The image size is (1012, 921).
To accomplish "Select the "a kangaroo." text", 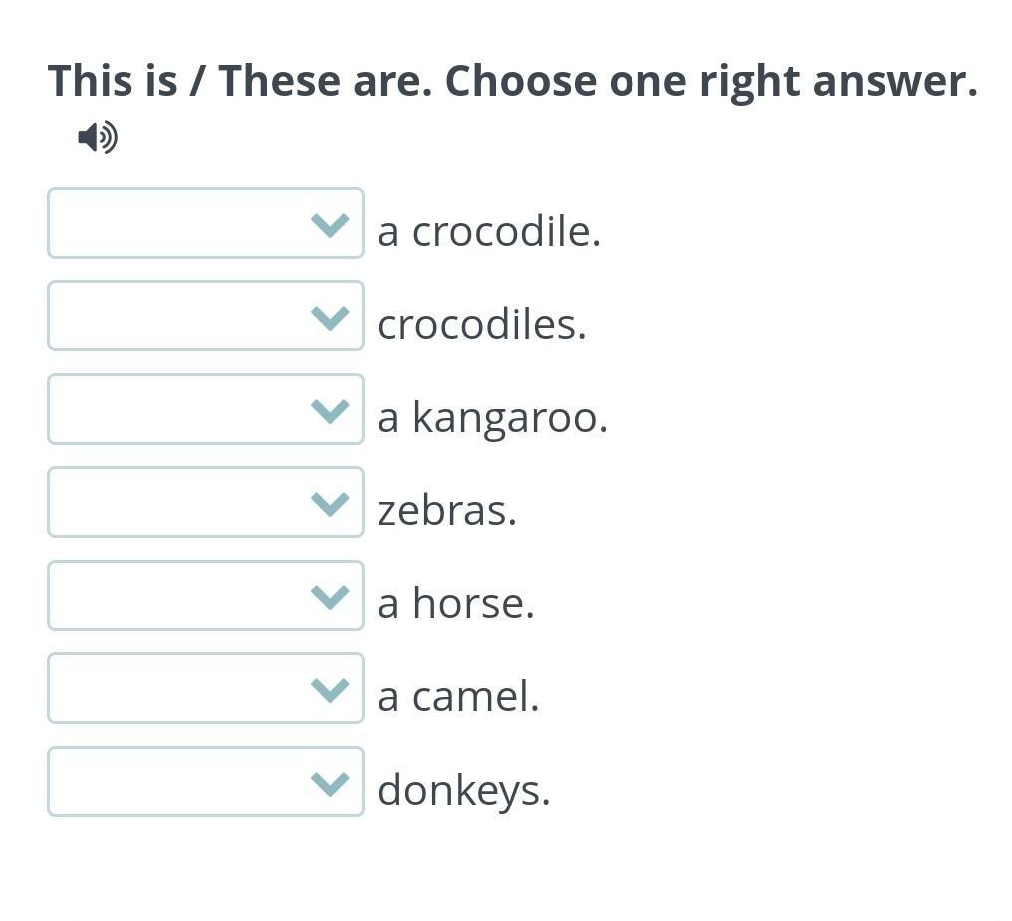I will coord(492,418).
